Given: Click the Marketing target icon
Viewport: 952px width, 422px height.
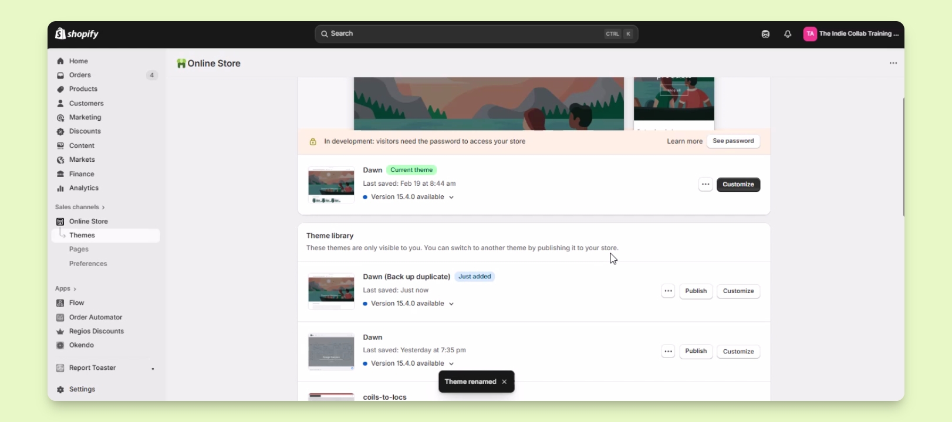Looking at the screenshot, I should (60, 117).
